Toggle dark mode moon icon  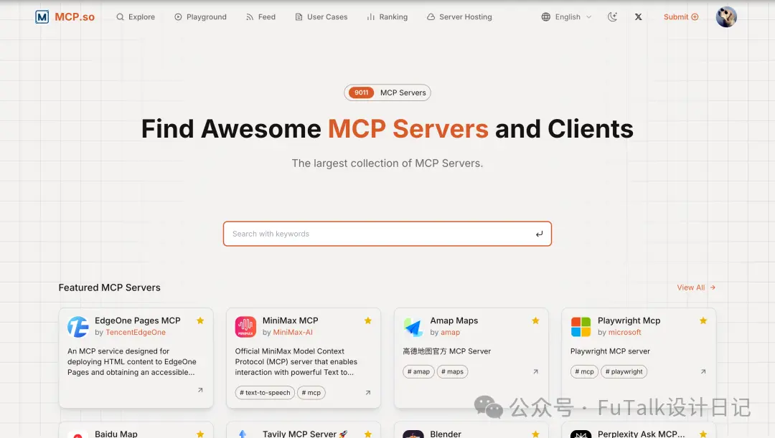coord(612,16)
